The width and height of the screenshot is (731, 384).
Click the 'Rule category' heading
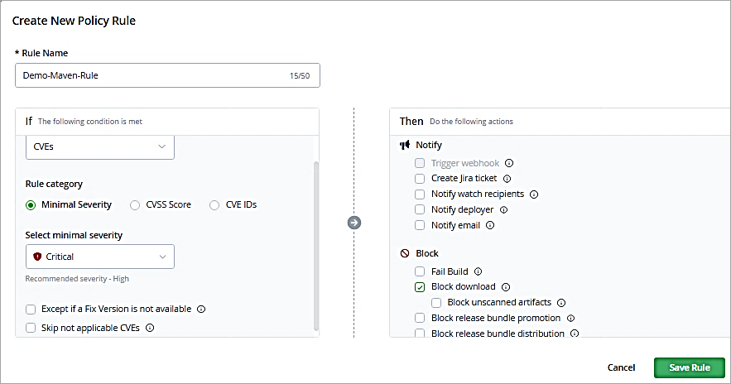pyautogui.click(x=54, y=184)
